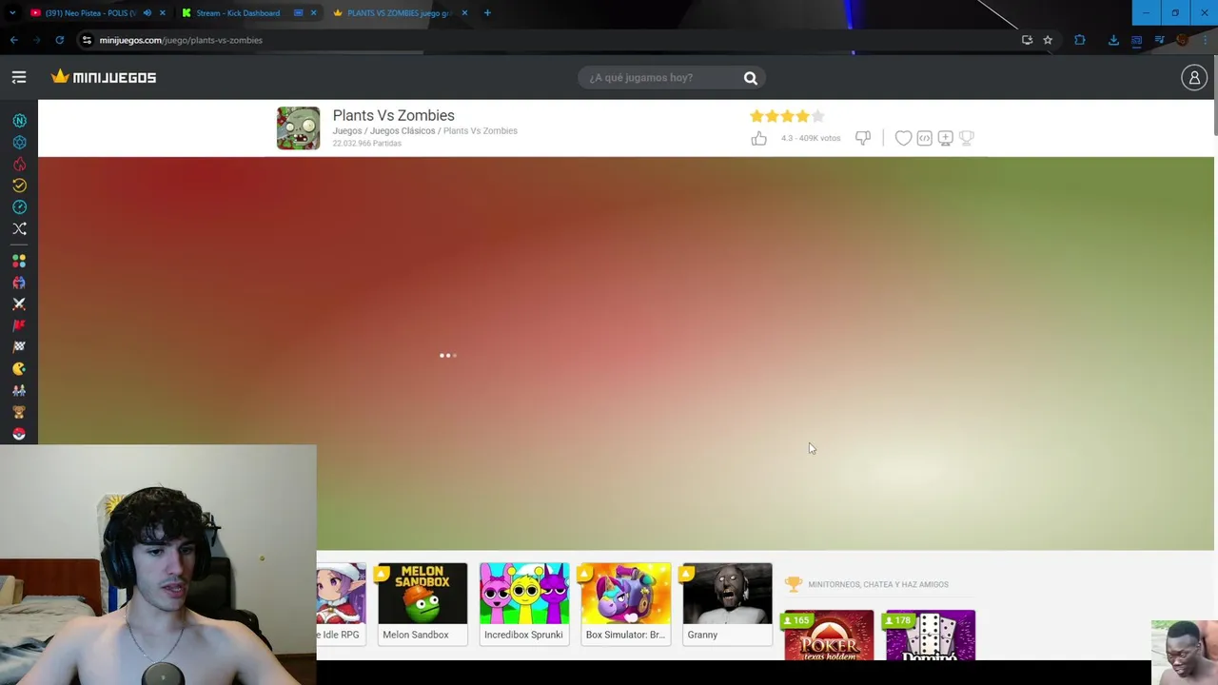Click the teddy bear category icon
1218x685 pixels.
[x=19, y=413]
